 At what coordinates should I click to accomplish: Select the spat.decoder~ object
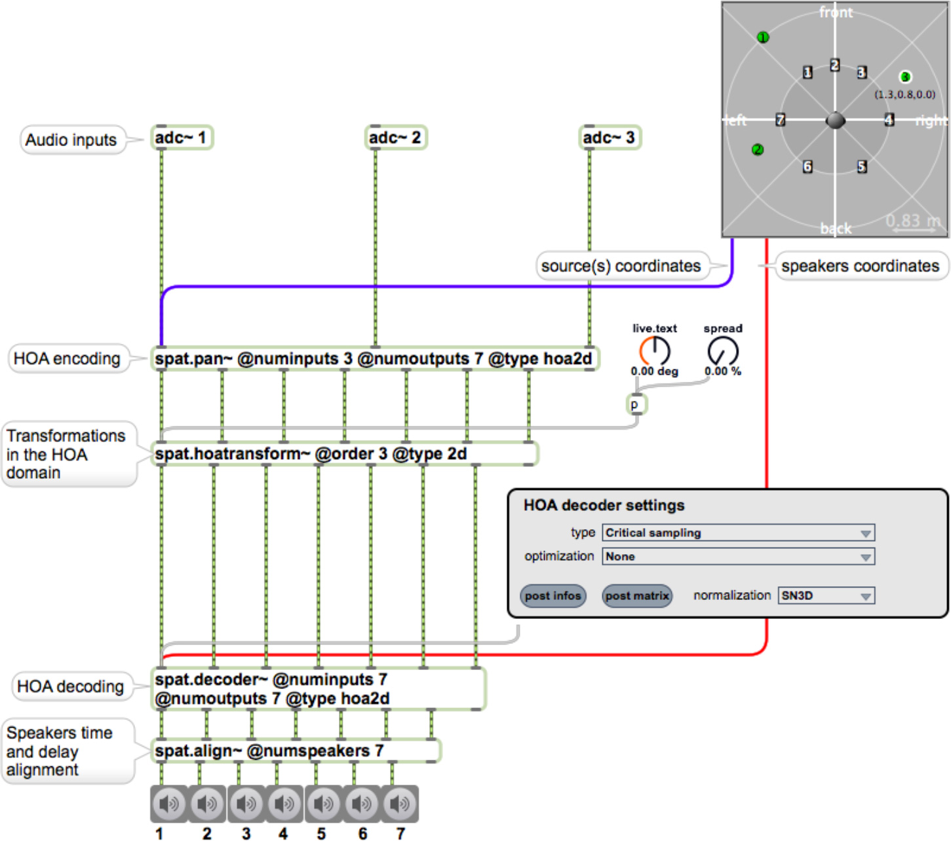(319, 689)
